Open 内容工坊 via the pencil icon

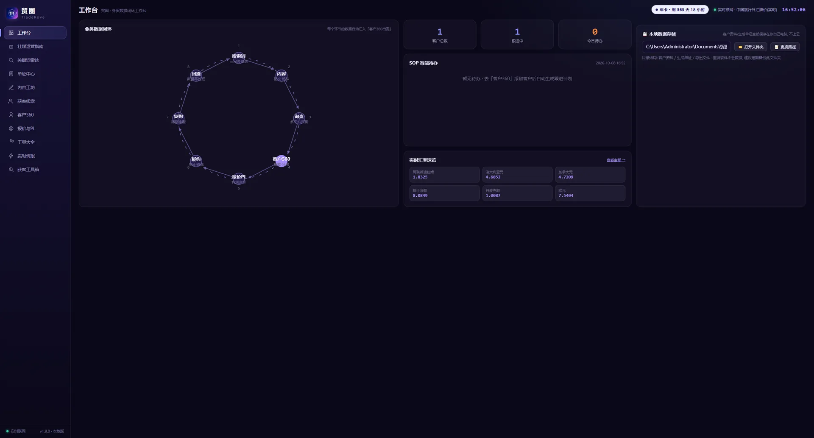click(x=11, y=87)
